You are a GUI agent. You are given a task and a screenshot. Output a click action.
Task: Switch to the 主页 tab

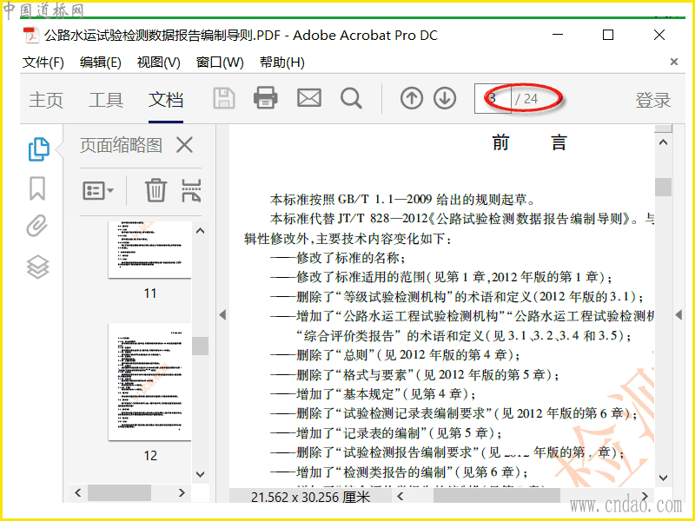coord(46,100)
